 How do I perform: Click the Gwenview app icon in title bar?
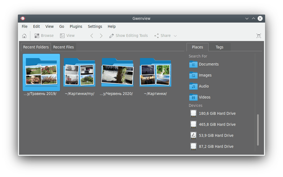23,18
